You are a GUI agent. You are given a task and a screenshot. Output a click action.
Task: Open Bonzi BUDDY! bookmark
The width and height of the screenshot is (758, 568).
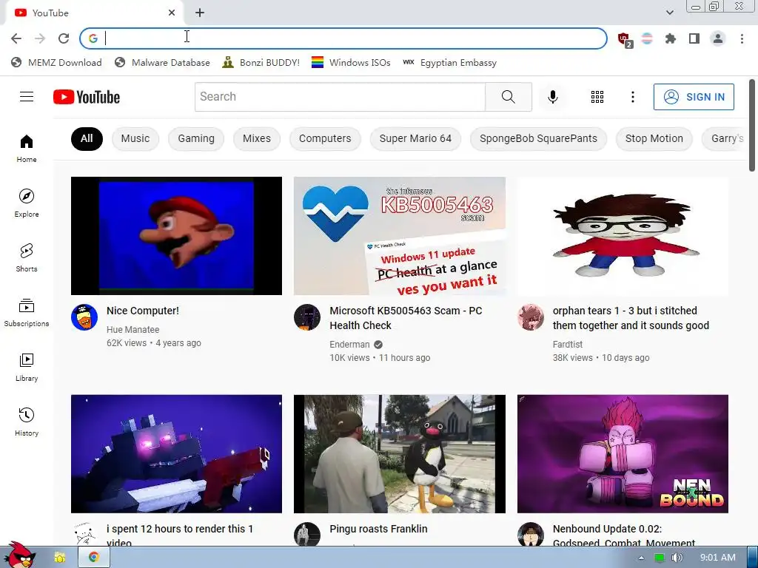[261, 62]
